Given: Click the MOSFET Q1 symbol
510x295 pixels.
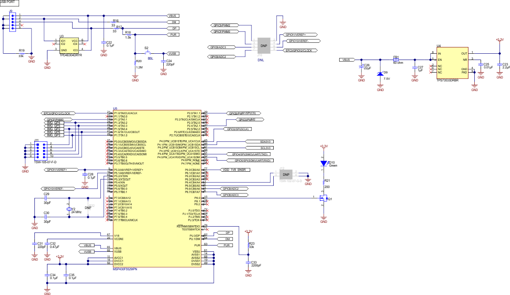Looking at the screenshot, I should point(323,199).
